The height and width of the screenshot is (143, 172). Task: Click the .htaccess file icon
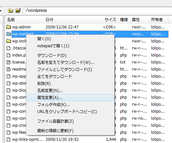[8, 48]
